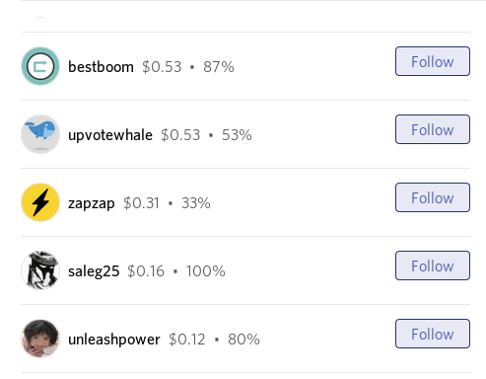This screenshot has height=379, width=486.
Task: Follow the user zapzap
Action: pos(433,197)
